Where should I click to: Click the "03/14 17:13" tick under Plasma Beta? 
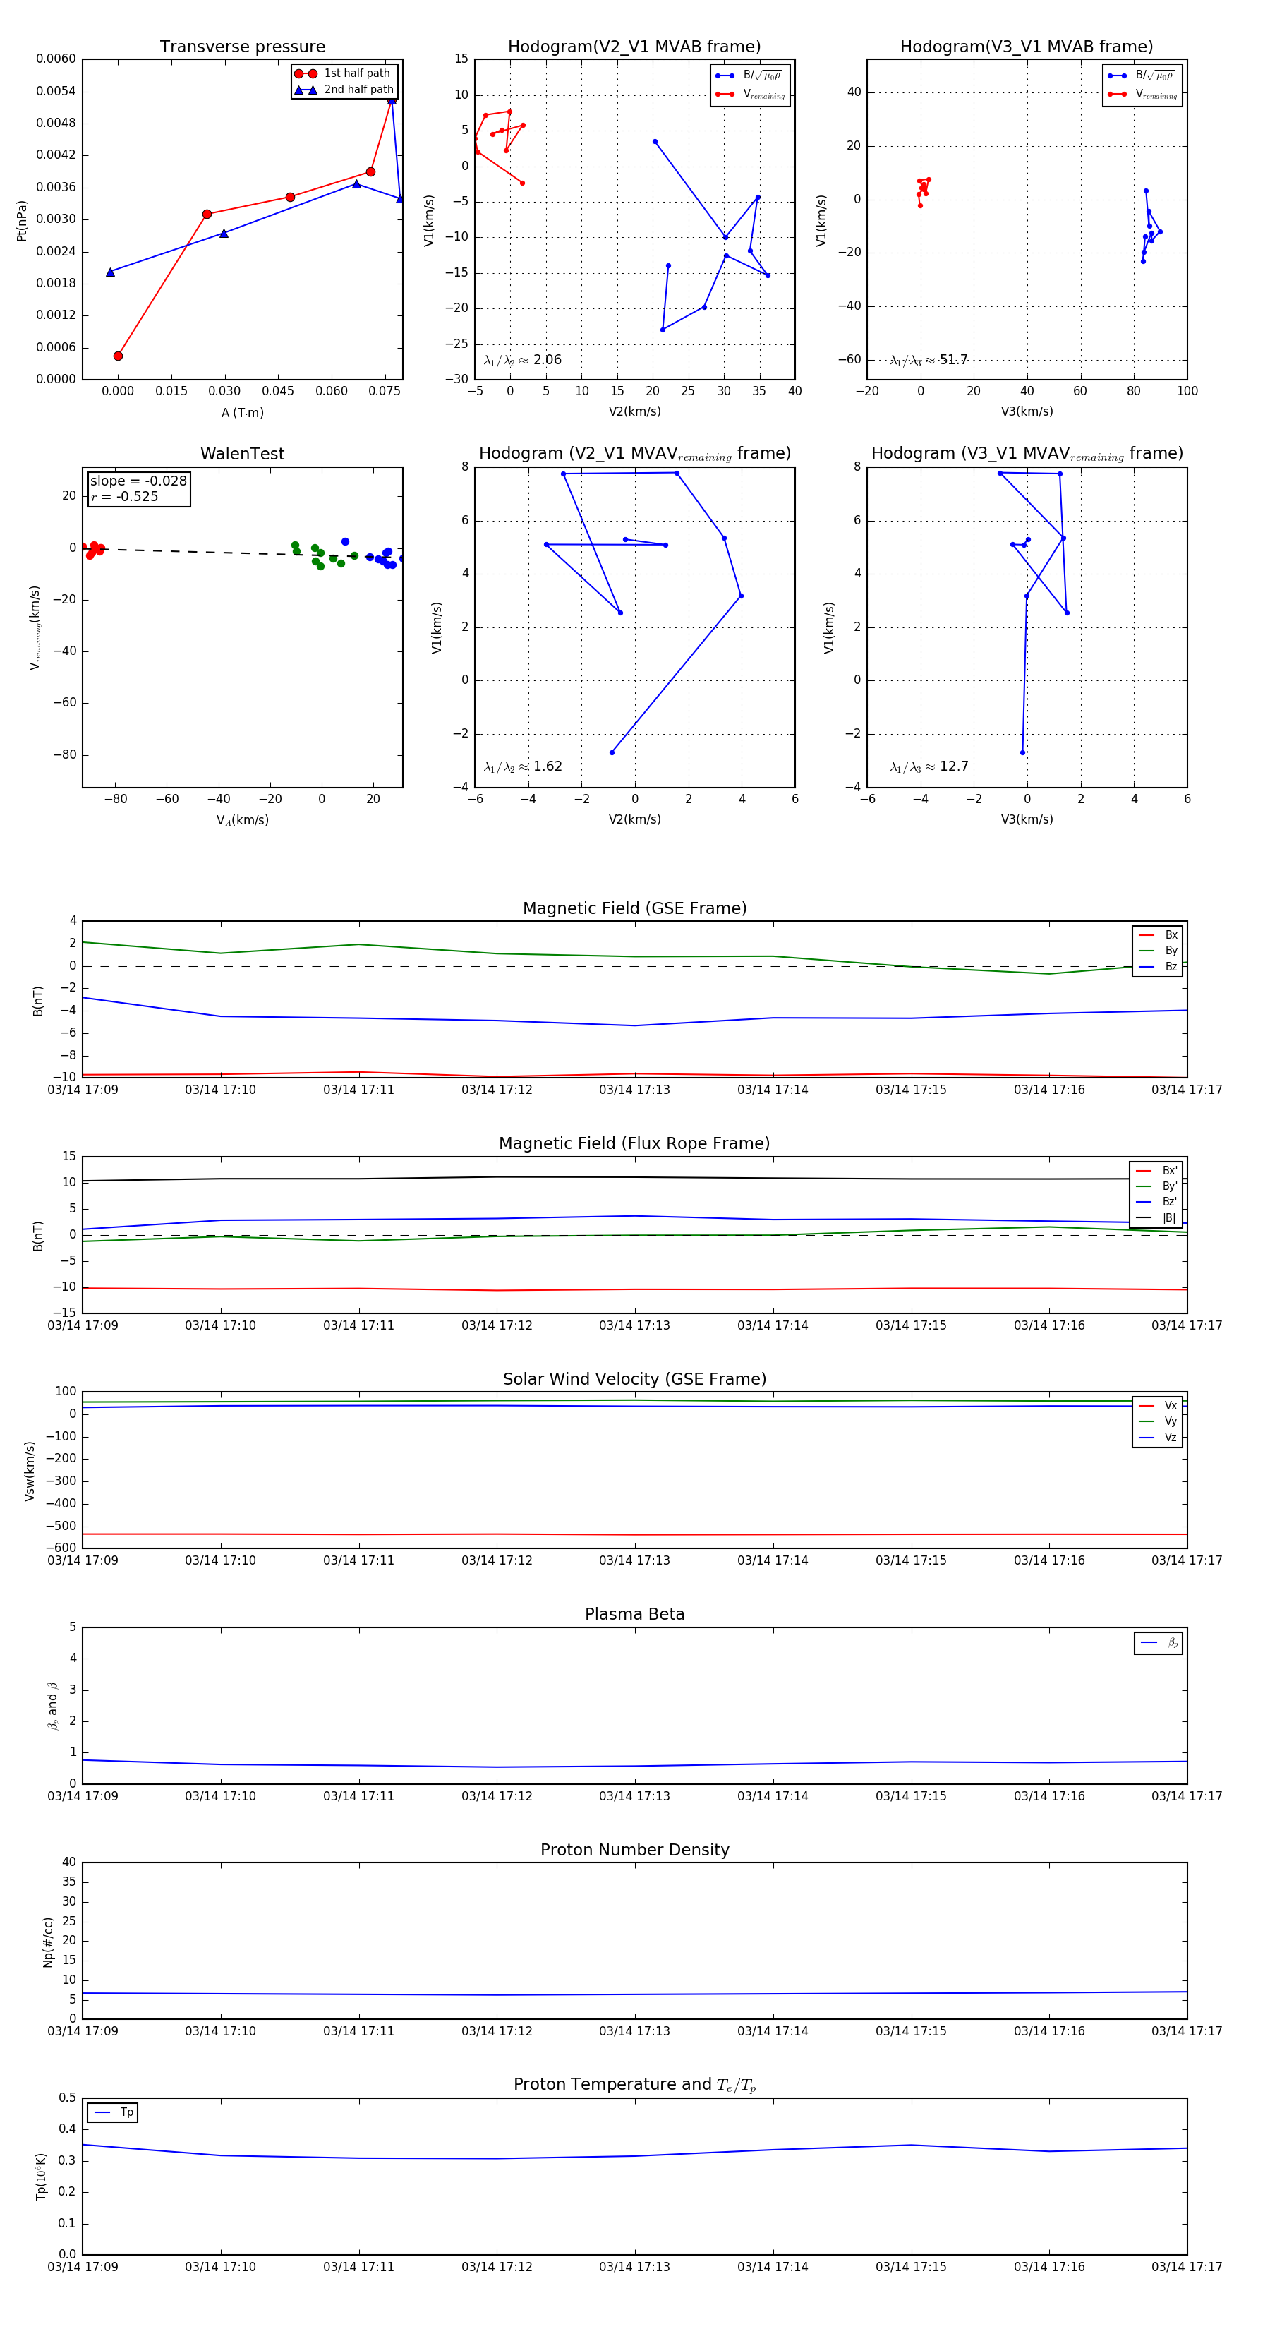[634, 1795]
